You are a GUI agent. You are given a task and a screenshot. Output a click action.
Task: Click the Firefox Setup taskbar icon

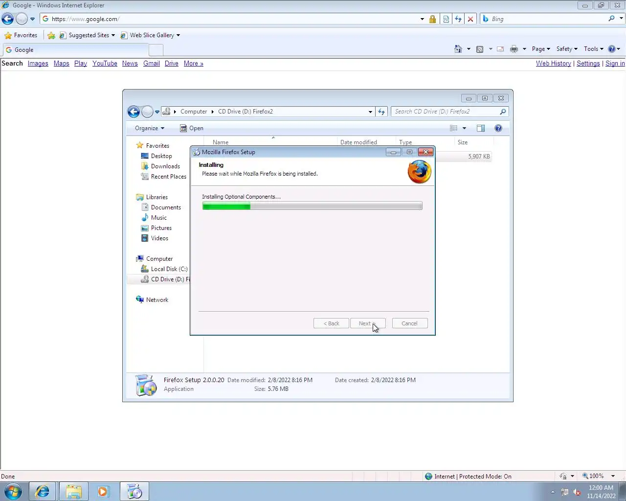134,491
